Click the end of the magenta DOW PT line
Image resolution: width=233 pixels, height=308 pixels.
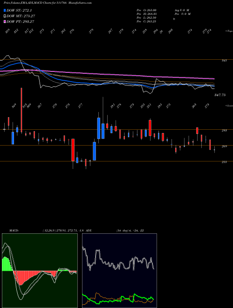click(213, 79)
